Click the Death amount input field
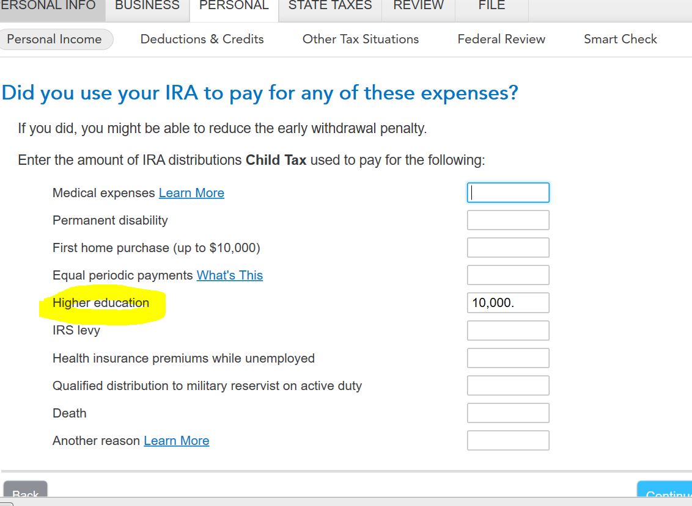The height and width of the screenshot is (506, 692). 508,413
